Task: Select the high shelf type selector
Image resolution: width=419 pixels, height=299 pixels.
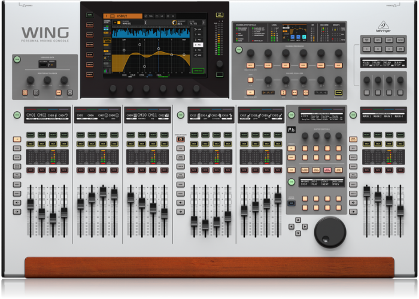Action: tap(321, 93)
